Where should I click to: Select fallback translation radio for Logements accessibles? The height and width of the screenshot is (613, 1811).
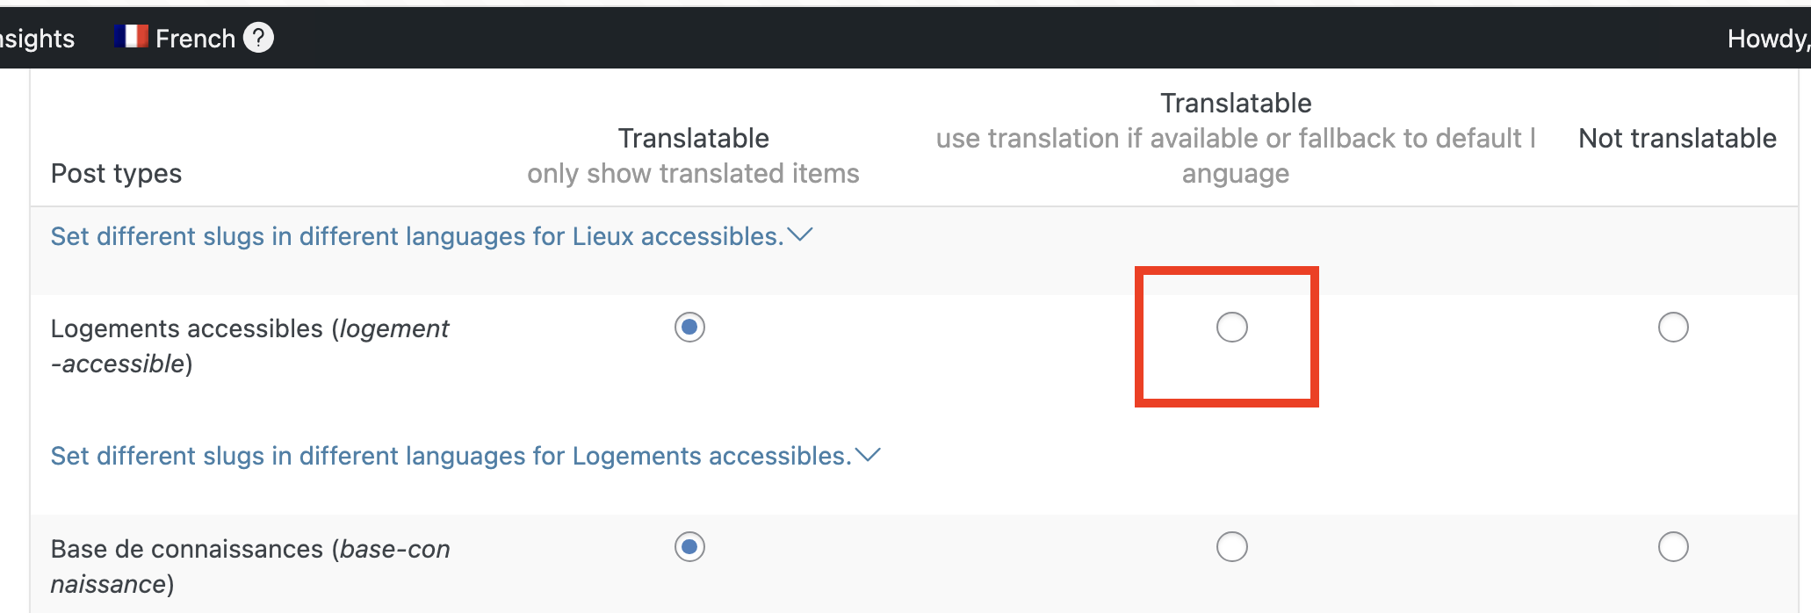pos(1231,328)
